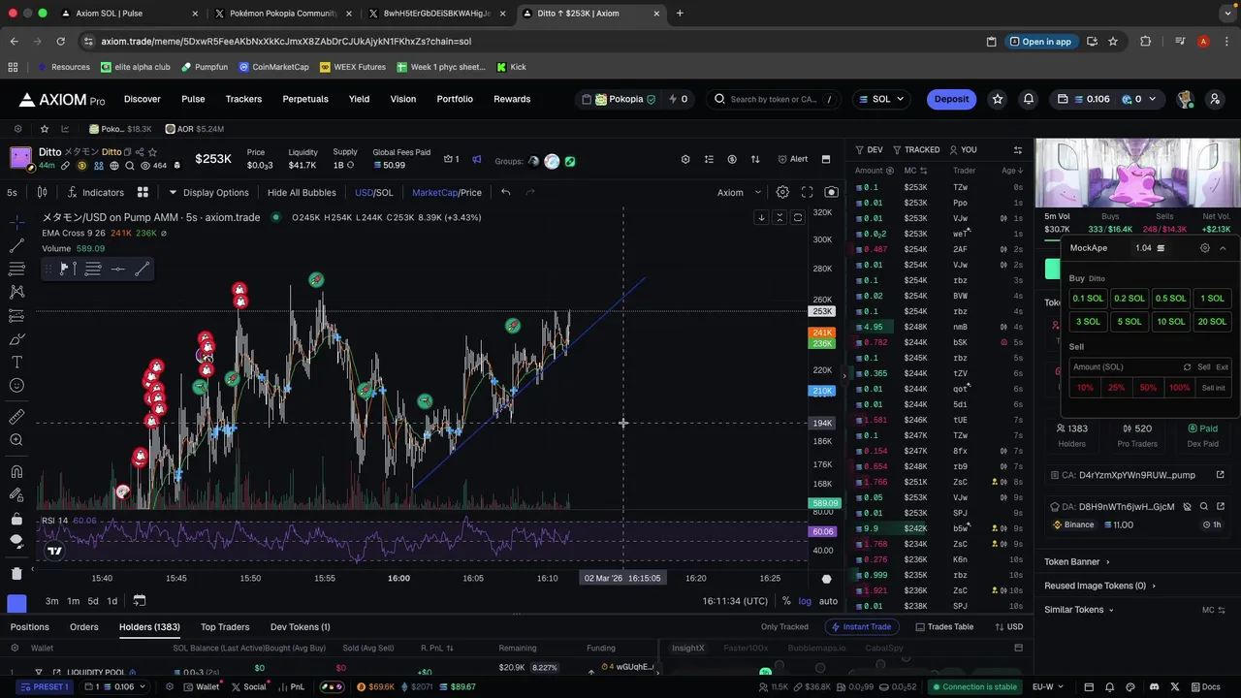Image resolution: width=1241 pixels, height=698 pixels.
Task: Click Hide All Bubbles
Action: click(302, 192)
